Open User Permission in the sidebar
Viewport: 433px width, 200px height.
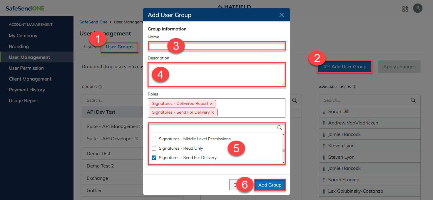pos(26,68)
